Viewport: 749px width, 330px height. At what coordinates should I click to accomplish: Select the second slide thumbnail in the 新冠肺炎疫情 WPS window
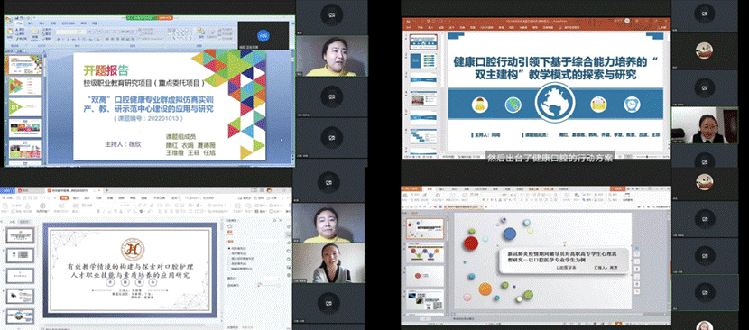[x=425, y=253]
